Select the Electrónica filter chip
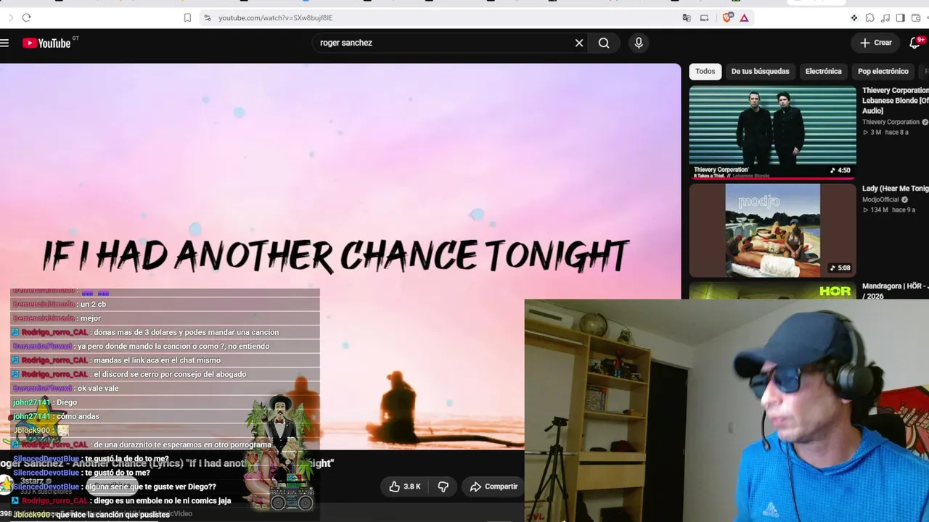Screen dimensions: 929x522 [823, 71]
